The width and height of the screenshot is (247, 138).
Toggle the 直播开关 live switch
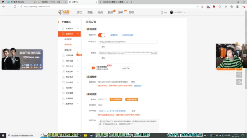(102, 35)
